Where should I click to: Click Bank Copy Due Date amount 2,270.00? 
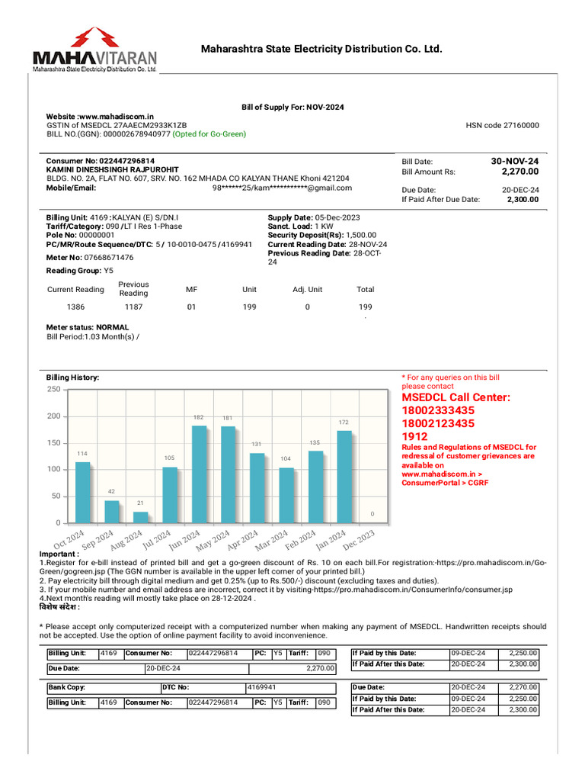point(519,687)
